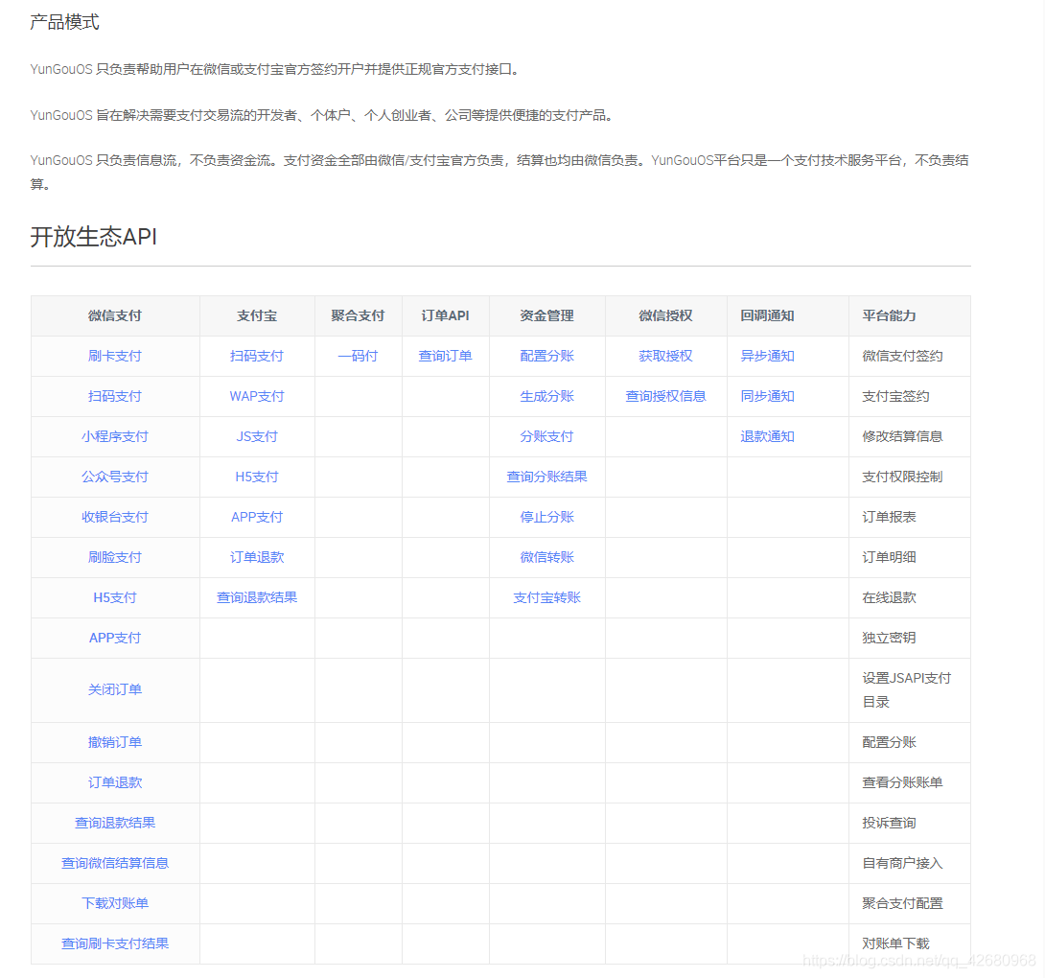Open the 关闭订单 link
This screenshot has width=1045, height=978.
[115, 689]
